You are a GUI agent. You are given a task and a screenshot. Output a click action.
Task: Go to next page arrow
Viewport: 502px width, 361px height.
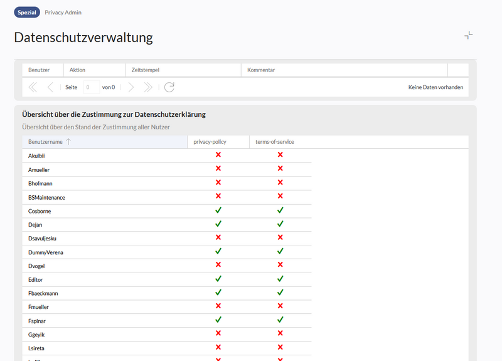click(131, 87)
